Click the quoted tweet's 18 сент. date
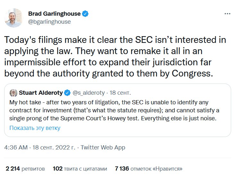Screen dimensions: 234x176 click(120, 93)
